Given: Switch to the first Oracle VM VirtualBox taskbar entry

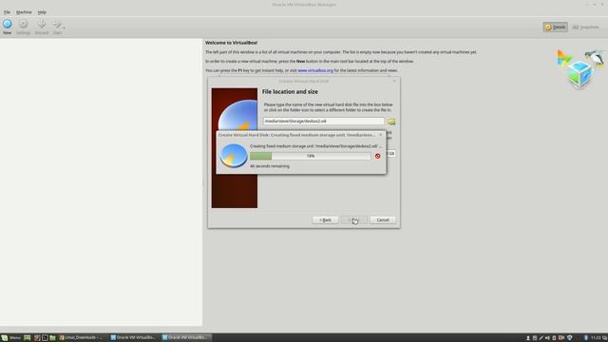Looking at the screenshot, I should 134,338.
